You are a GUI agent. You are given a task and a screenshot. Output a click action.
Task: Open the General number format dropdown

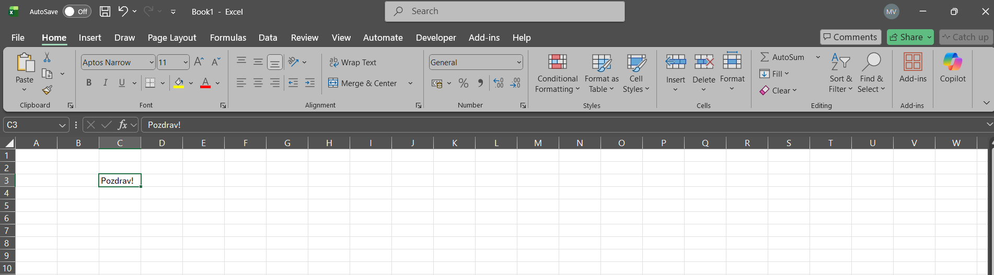518,62
